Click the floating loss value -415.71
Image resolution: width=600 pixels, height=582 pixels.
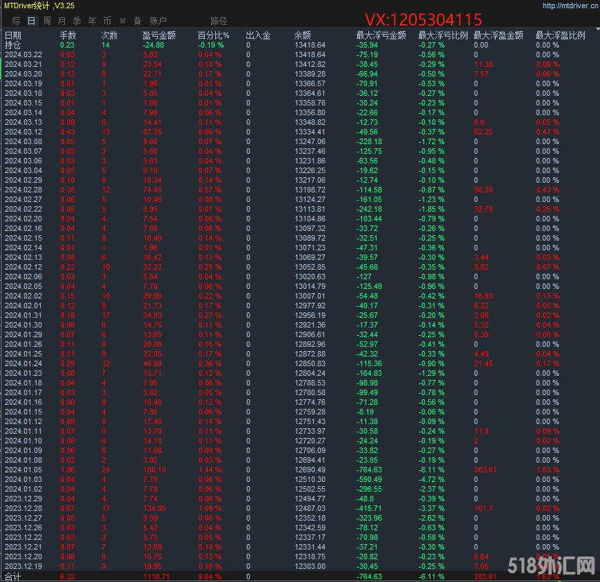click(369, 508)
